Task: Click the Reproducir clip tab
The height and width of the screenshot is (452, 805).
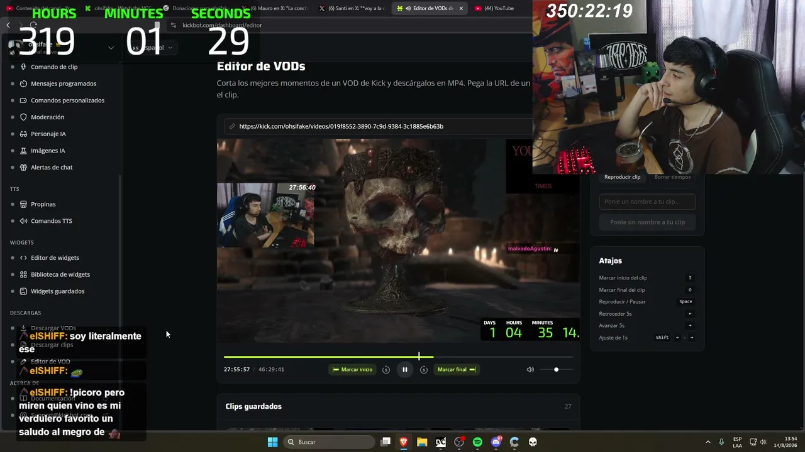Action: 622,177
